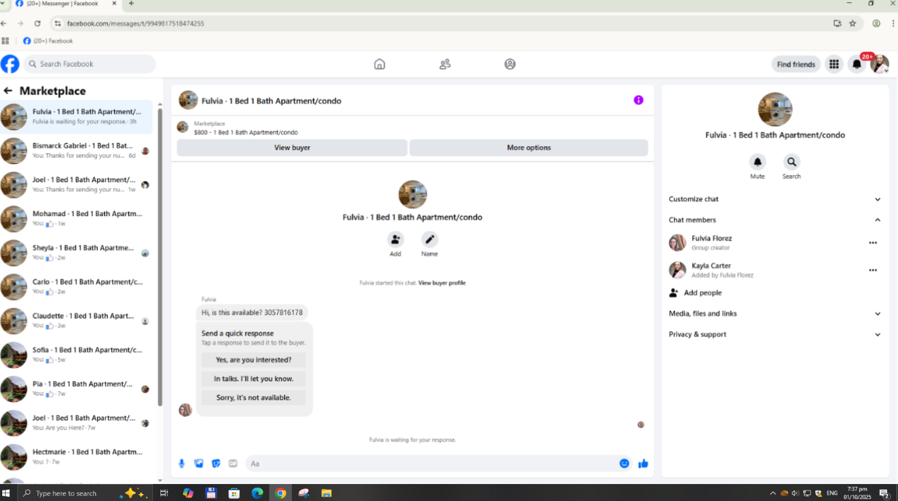This screenshot has height=501, width=898.
Task: Open the Claudette conversation
Action: tap(76, 321)
